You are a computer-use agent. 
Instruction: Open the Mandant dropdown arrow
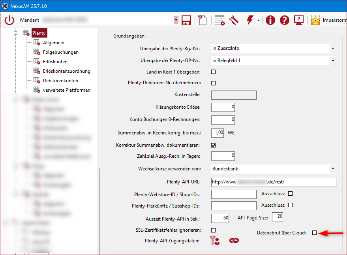coord(176,20)
